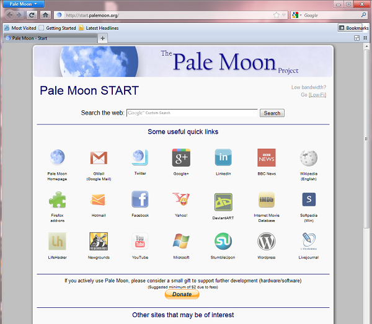Open the Twitter quick link icon

point(140,157)
